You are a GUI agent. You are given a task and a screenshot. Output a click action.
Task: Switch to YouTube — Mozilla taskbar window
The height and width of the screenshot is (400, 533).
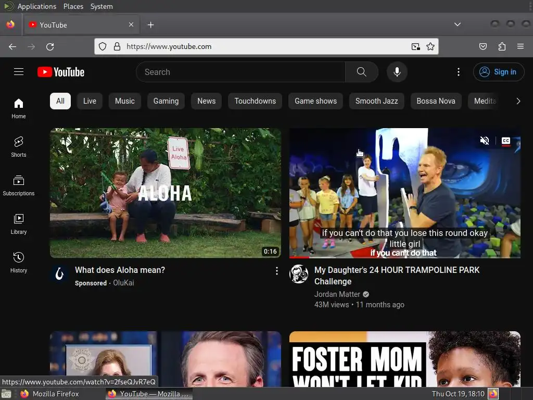[x=149, y=394]
